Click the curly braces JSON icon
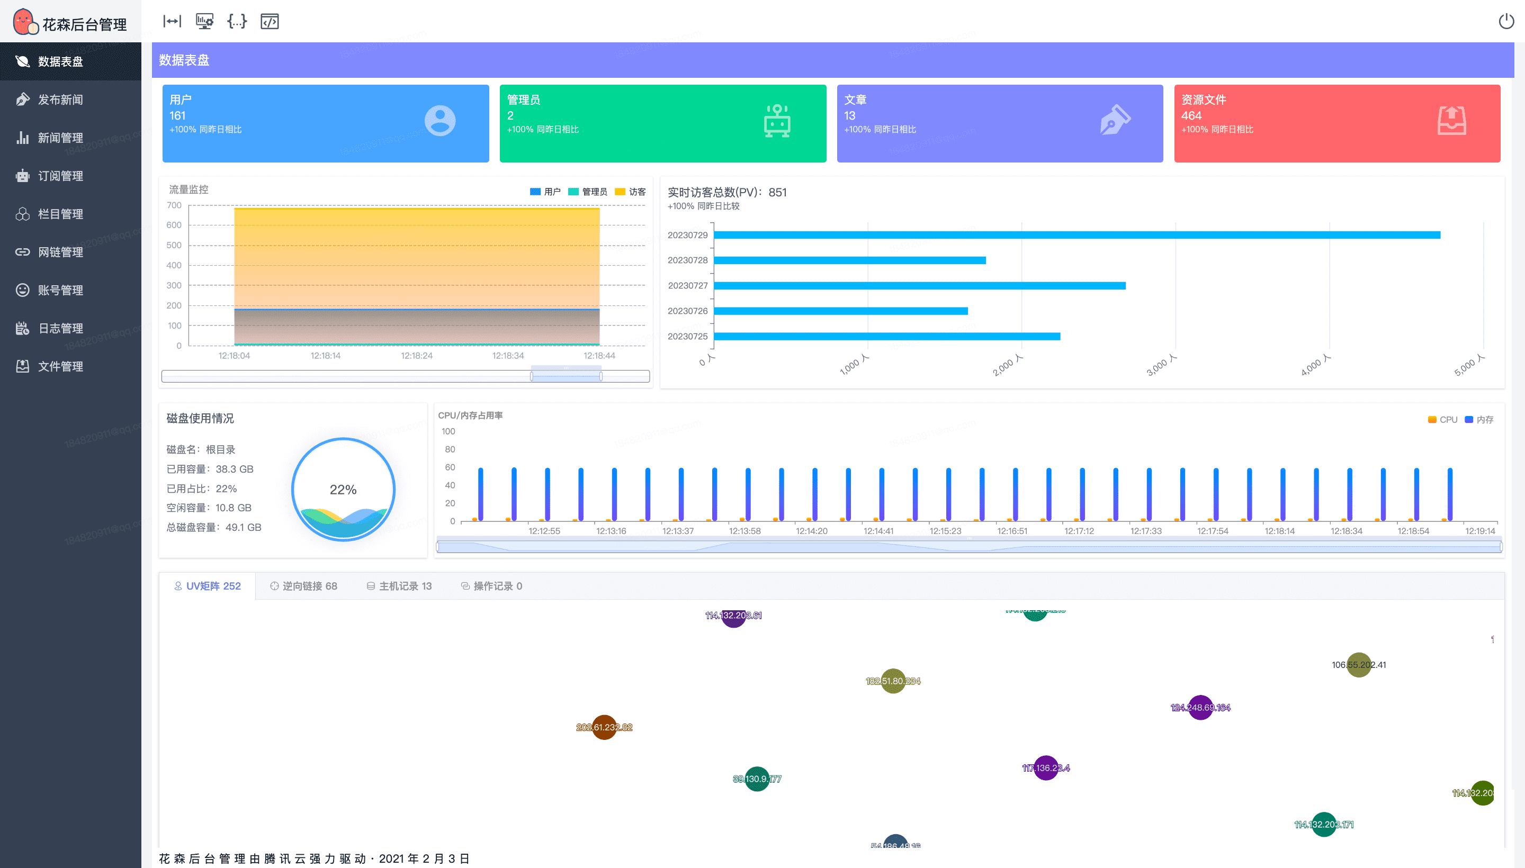 pos(237,22)
